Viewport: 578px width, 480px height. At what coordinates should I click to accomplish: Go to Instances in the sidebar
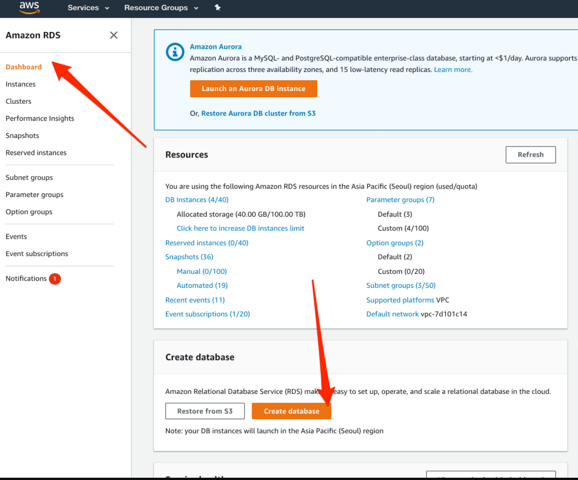tap(21, 84)
